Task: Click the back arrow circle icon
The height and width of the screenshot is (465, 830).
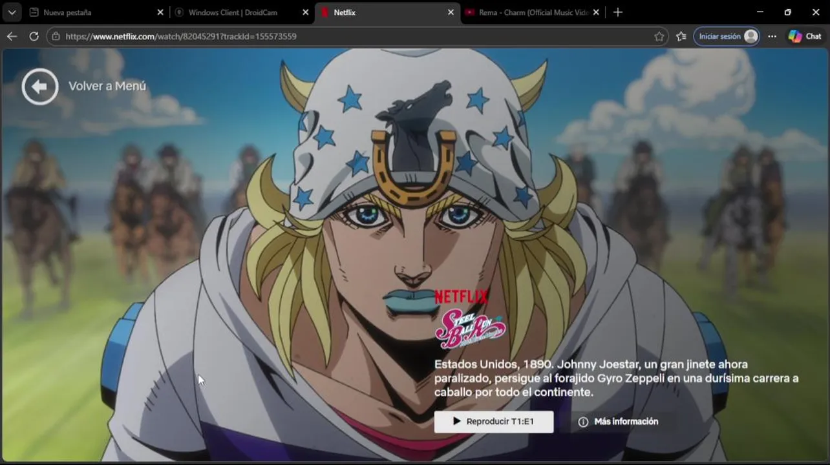Action: coord(40,87)
